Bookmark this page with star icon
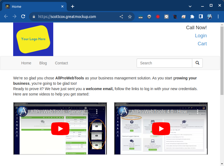The width and height of the screenshot is (224, 166). (130, 17)
